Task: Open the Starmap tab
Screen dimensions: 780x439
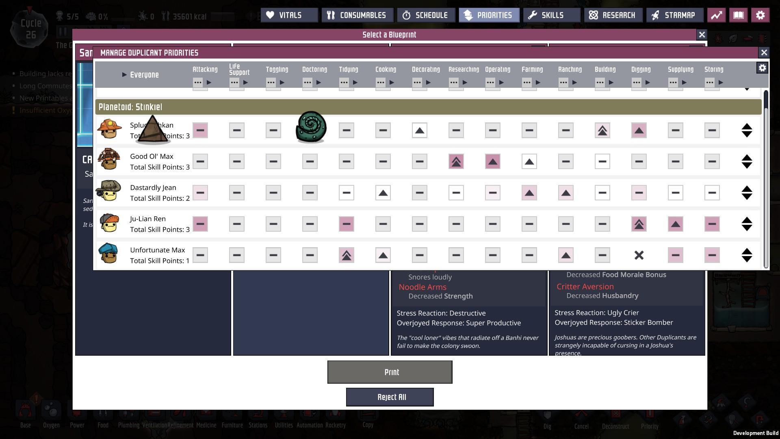Action: pyautogui.click(x=675, y=15)
